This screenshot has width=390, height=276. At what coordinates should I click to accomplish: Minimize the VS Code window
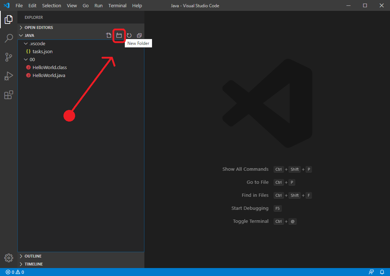pyautogui.click(x=349, y=5)
